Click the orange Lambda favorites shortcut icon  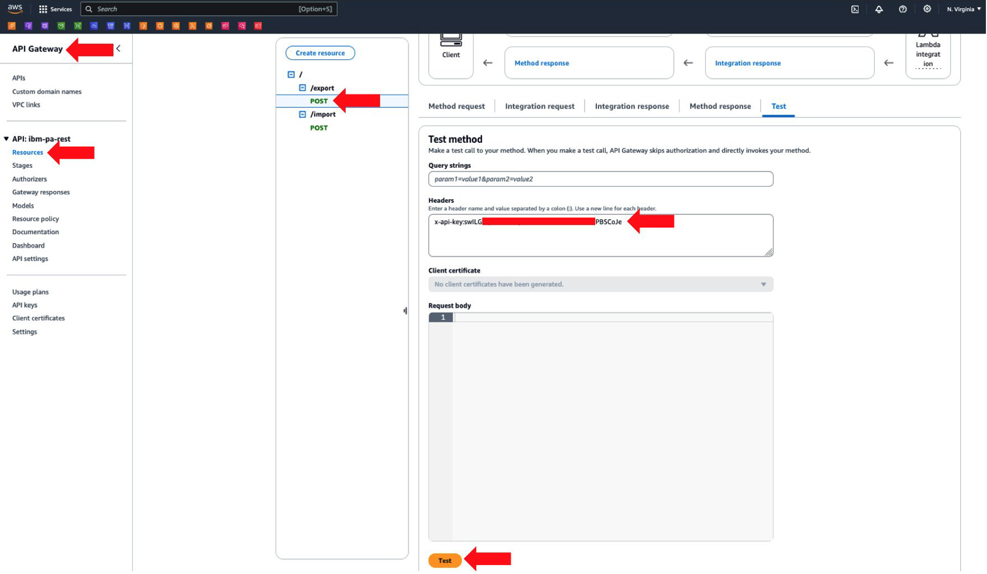tap(193, 26)
